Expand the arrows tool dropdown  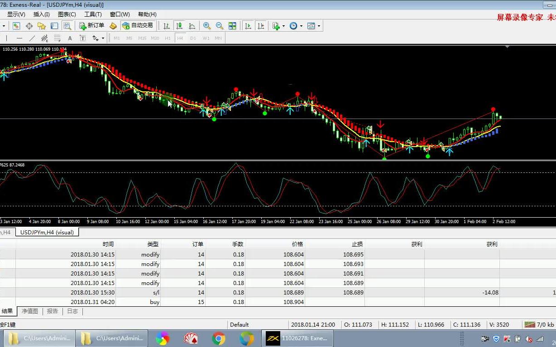tap(103, 38)
